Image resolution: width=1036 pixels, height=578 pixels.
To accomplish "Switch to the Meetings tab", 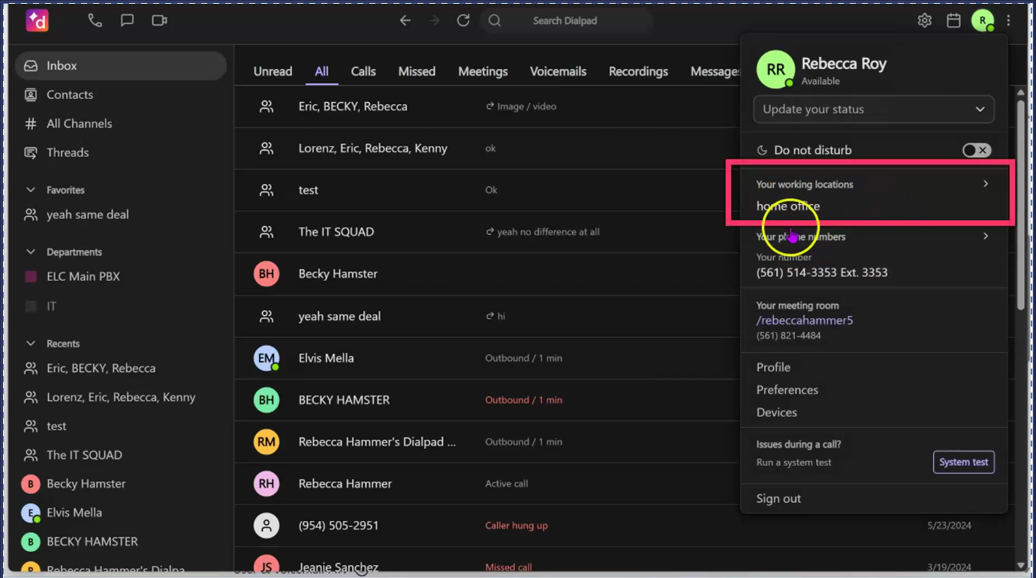I will [x=483, y=71].
